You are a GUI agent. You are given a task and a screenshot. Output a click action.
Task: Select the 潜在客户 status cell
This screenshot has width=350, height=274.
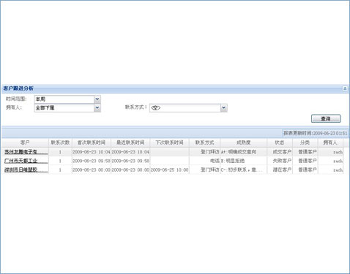(x=280, y=170)
